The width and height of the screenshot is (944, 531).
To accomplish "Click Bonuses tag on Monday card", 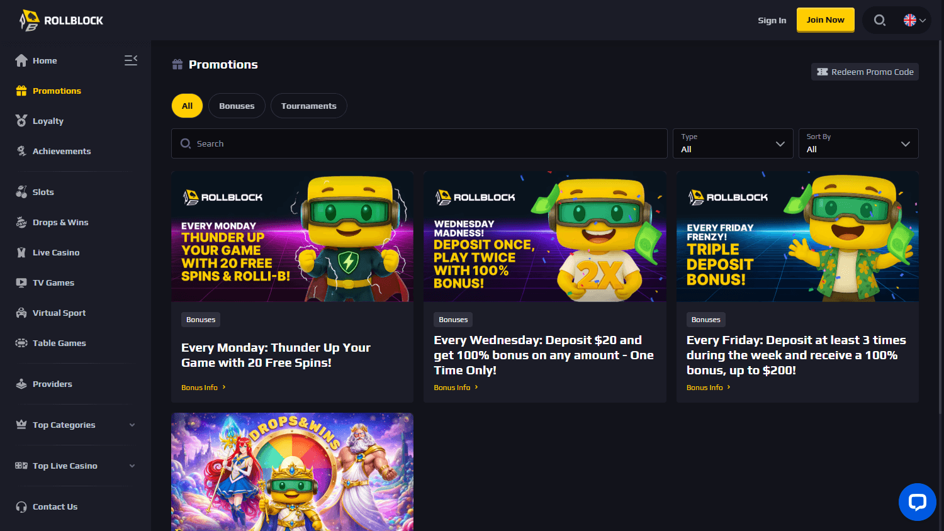I will pos(201,320).
